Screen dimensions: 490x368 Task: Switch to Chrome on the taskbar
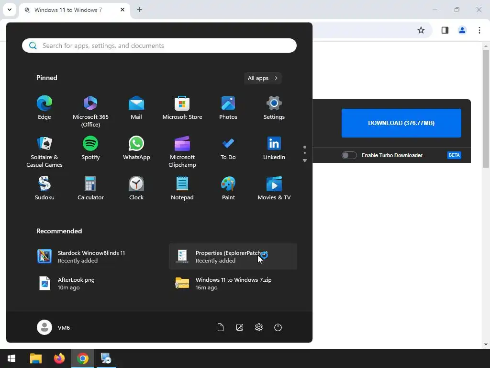82,358
